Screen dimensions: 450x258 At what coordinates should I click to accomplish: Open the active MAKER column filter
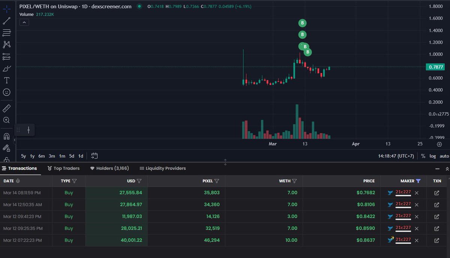tap(418, 181)
